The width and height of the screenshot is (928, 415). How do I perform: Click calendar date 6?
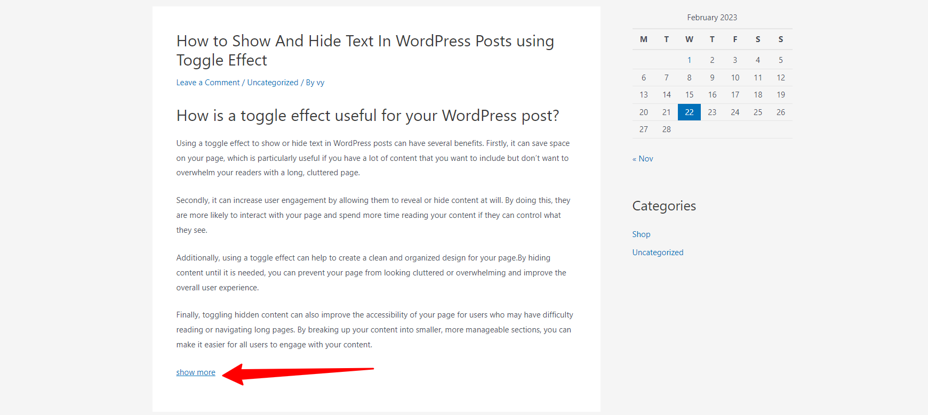tap(644, 78)
